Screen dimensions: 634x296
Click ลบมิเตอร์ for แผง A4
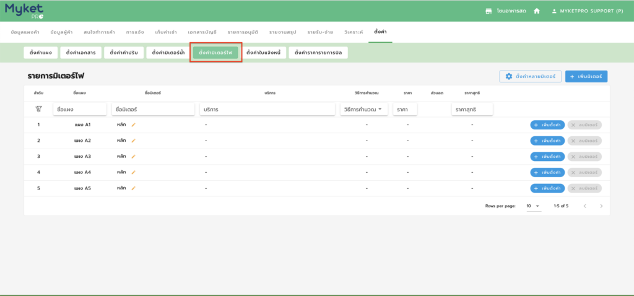coord(584,172)
